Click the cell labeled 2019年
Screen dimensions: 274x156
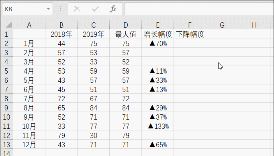pyautogui.click(x=94, y=34)
